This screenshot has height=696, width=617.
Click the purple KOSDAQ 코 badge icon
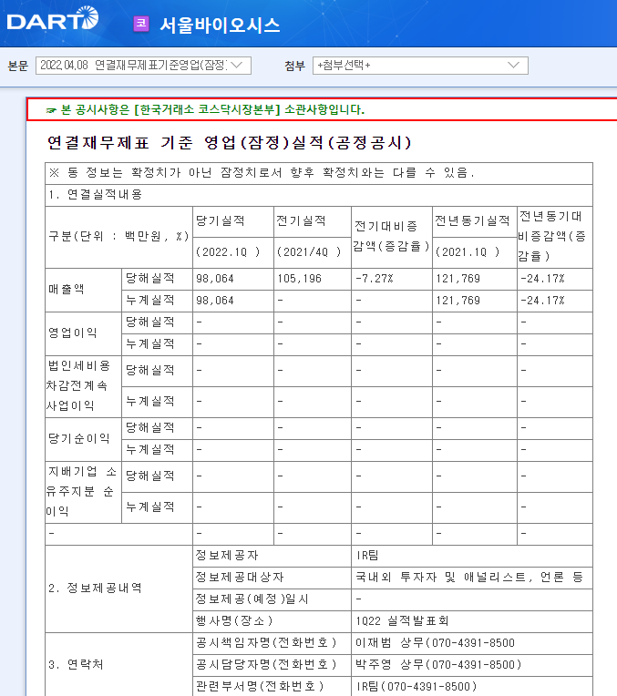click(141, 24)
